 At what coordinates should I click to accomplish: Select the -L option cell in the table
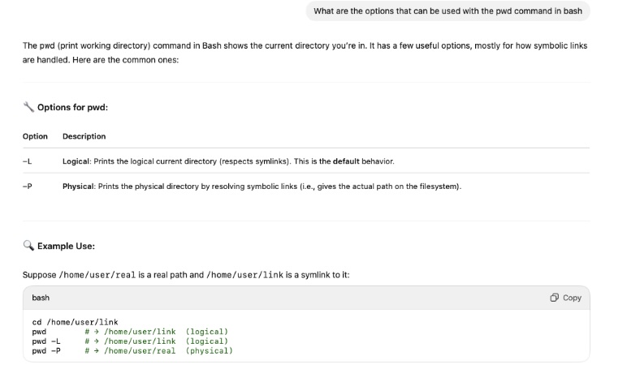coord(27,161)
